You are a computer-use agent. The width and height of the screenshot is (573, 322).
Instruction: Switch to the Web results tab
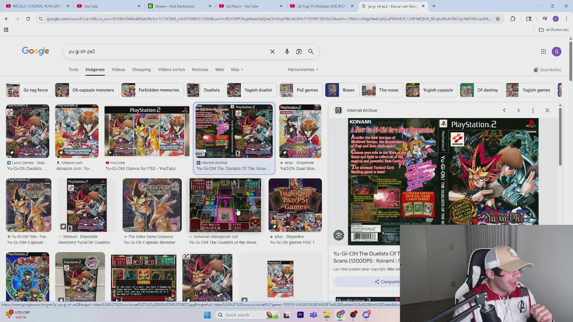[x=219, y=69]
